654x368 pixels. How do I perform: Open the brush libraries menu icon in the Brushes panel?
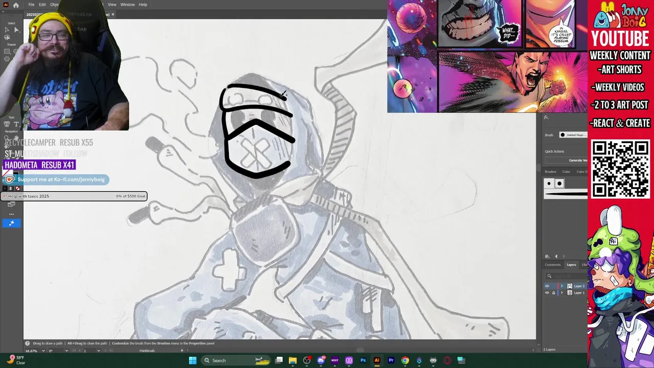click(547, 256)
